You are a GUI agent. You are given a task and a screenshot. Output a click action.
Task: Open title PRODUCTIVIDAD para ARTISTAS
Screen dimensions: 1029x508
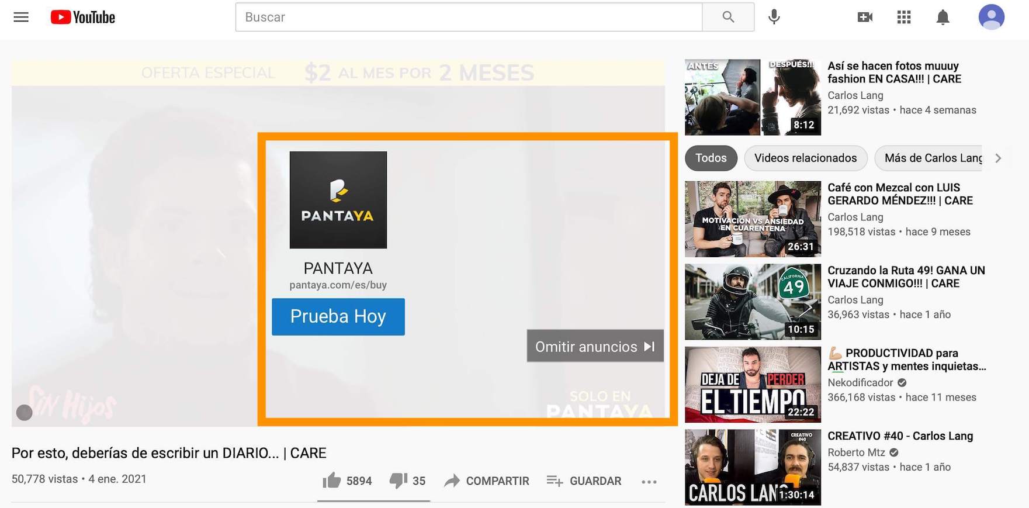click(906, 360)
